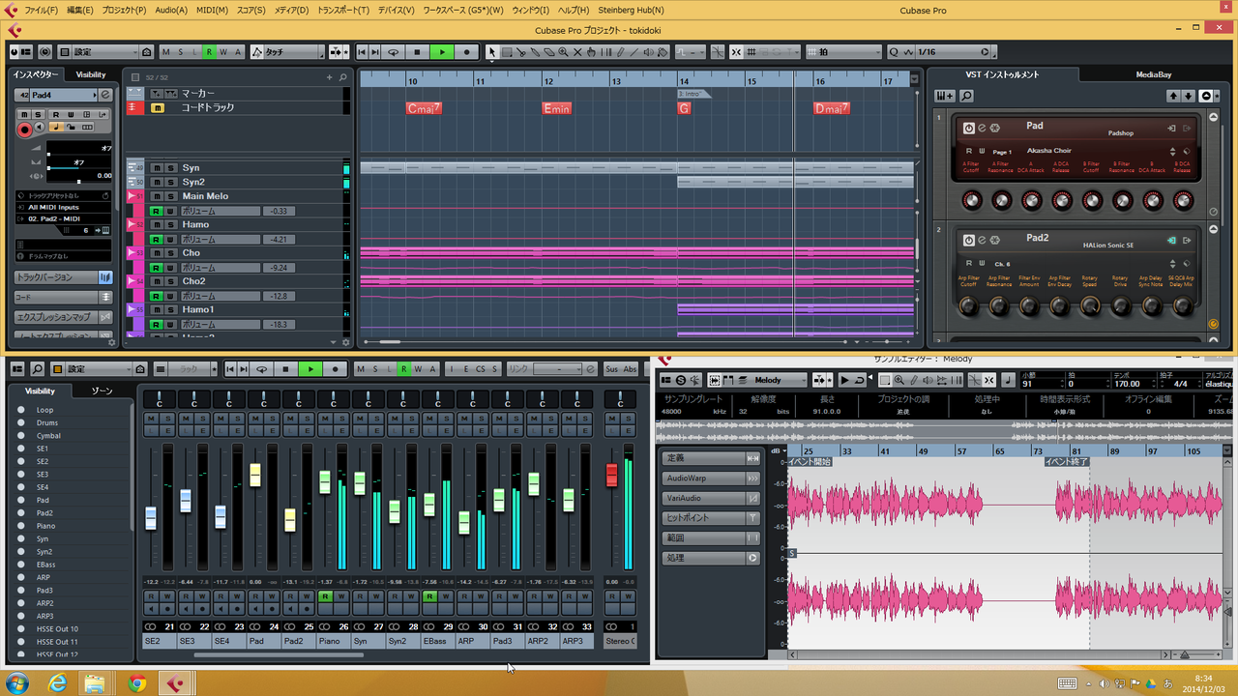Open Chrome from the taskbar
Screen dimensions: 1238x696
[136, 684]
